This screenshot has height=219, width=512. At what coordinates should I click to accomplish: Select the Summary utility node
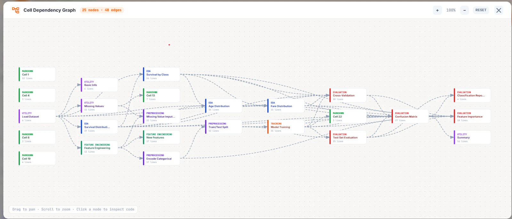(472, 138)
